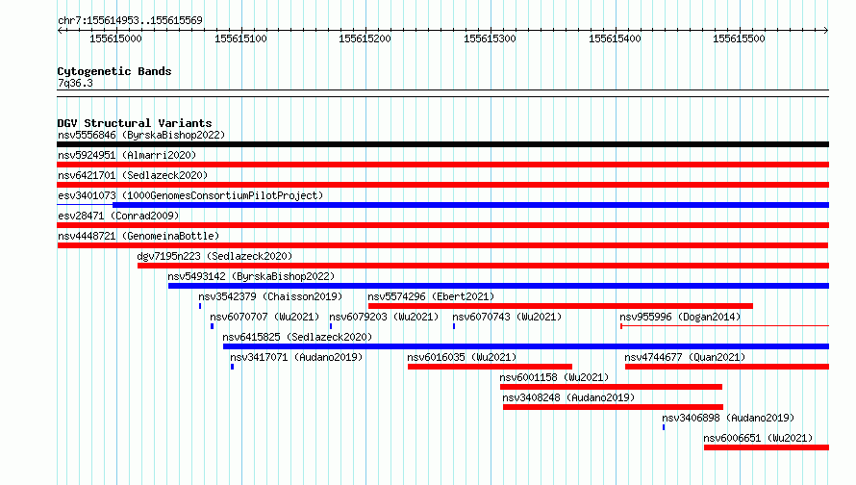Click small blue nsv6079203 marker
The height and width of the screenshot is (485, 856).
pyautogui.click(x=331, y=326)
